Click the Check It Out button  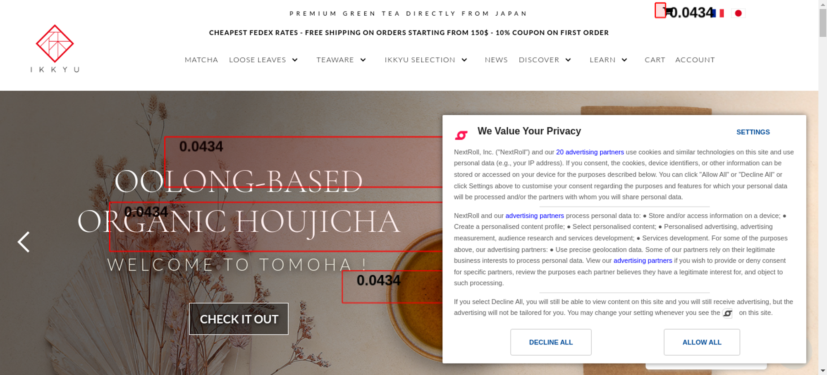pyautogui.click(x=239, y=319)
